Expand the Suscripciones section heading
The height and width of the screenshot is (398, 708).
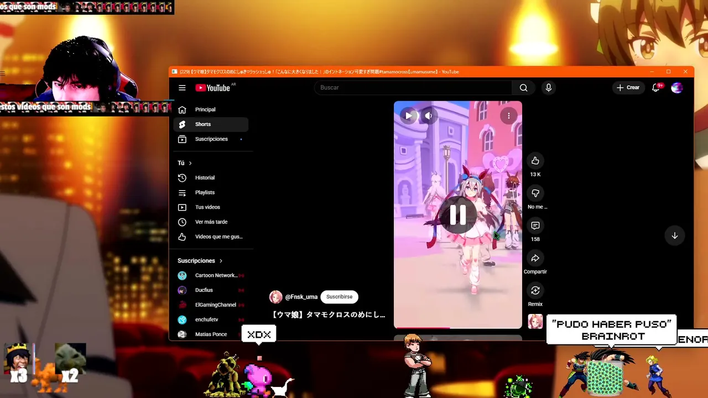coord(200,260)
